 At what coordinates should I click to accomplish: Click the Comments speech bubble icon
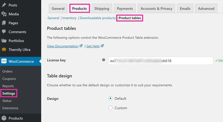tap(4, 32)
